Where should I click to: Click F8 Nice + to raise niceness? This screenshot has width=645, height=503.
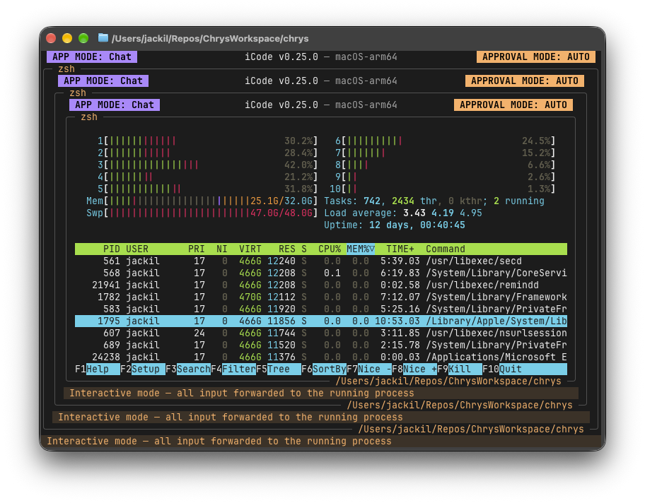414,369
